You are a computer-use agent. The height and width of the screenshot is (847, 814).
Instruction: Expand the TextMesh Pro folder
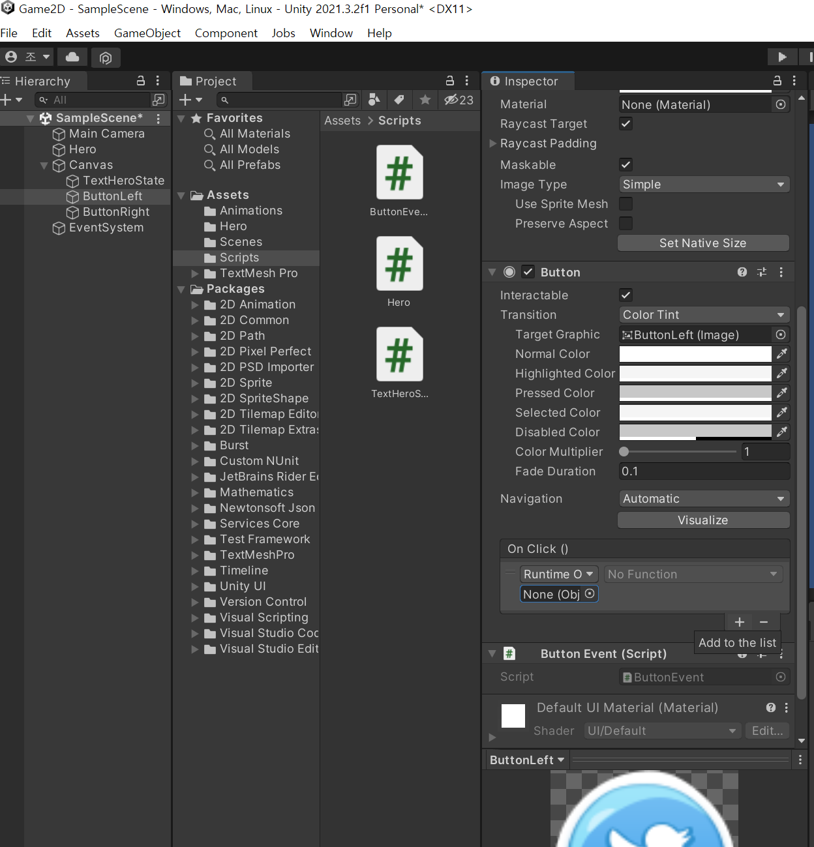194,274
